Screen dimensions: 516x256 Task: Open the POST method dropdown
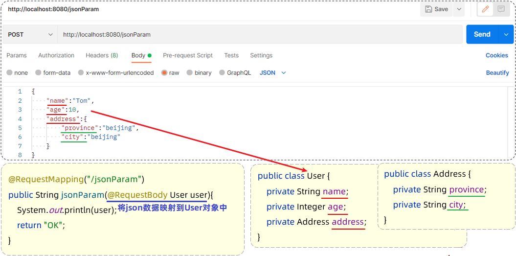pyautogui.click(x=30, y=35)
